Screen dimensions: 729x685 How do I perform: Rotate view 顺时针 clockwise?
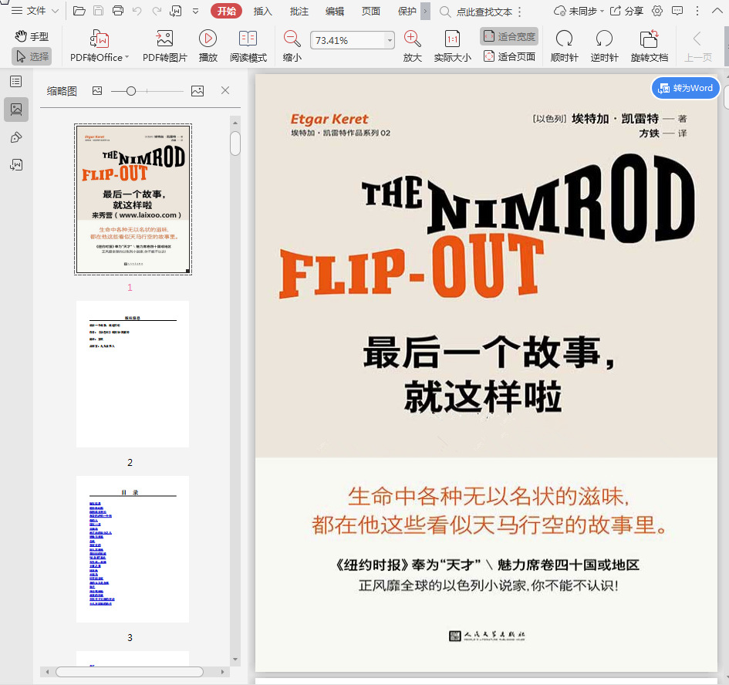click(x=564, y=46)
